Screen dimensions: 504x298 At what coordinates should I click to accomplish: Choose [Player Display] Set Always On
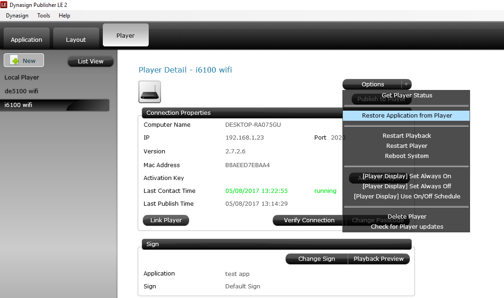[407, 176]
